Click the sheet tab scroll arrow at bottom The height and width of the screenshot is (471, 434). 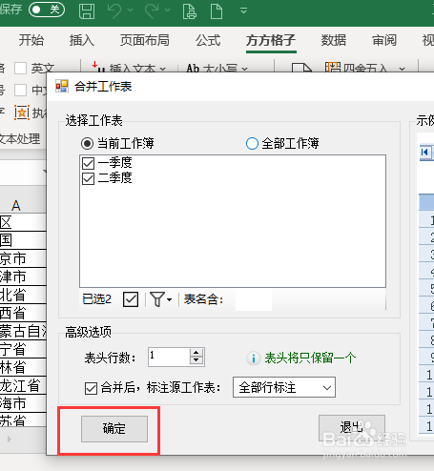10,440
